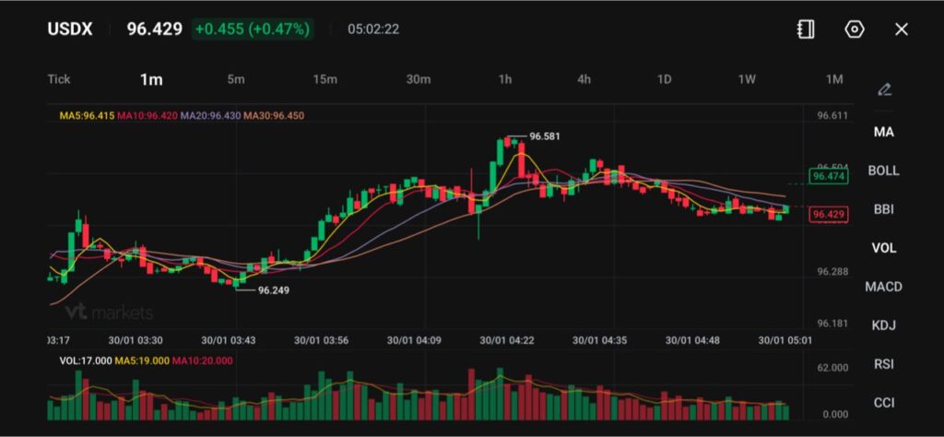
Task: Close the USDX chart view
Action: coord(902,30)
